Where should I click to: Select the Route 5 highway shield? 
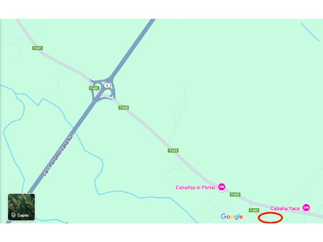107,85
